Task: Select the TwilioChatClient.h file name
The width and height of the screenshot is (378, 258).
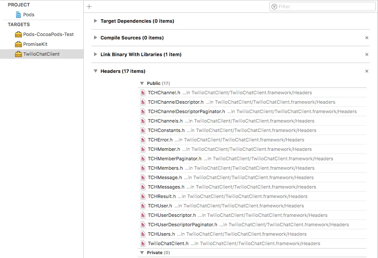Action: point(168,243)
